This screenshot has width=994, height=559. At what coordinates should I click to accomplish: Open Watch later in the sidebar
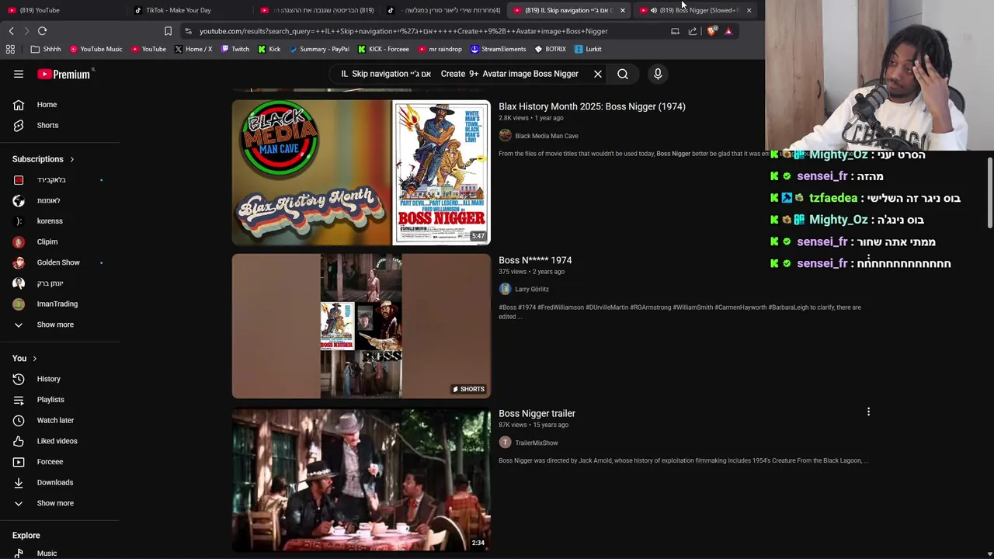tap(60, 420)
